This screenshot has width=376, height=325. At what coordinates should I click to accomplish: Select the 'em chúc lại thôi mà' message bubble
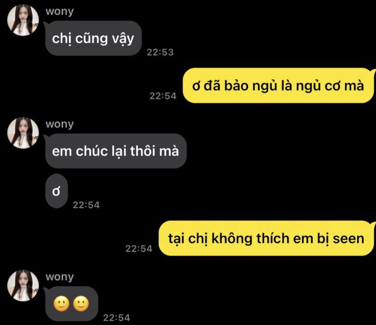click(x=116, y=151)
